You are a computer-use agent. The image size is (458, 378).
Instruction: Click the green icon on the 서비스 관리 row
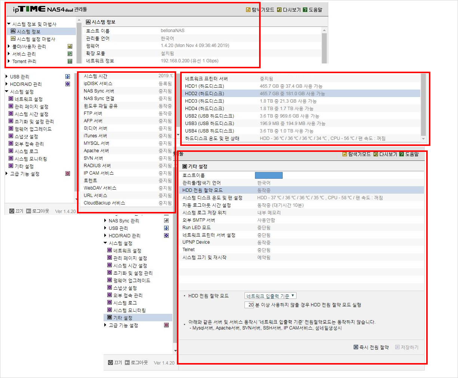pyautogui.click(x=70, y=54)
